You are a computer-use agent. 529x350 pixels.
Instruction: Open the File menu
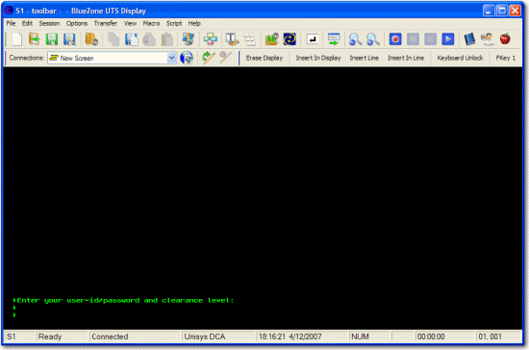pyautogui.click(x=12, y=23)
